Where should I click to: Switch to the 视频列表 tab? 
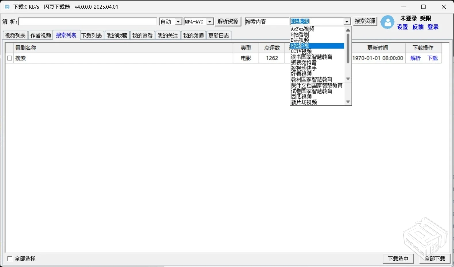[x=15, y=35]
